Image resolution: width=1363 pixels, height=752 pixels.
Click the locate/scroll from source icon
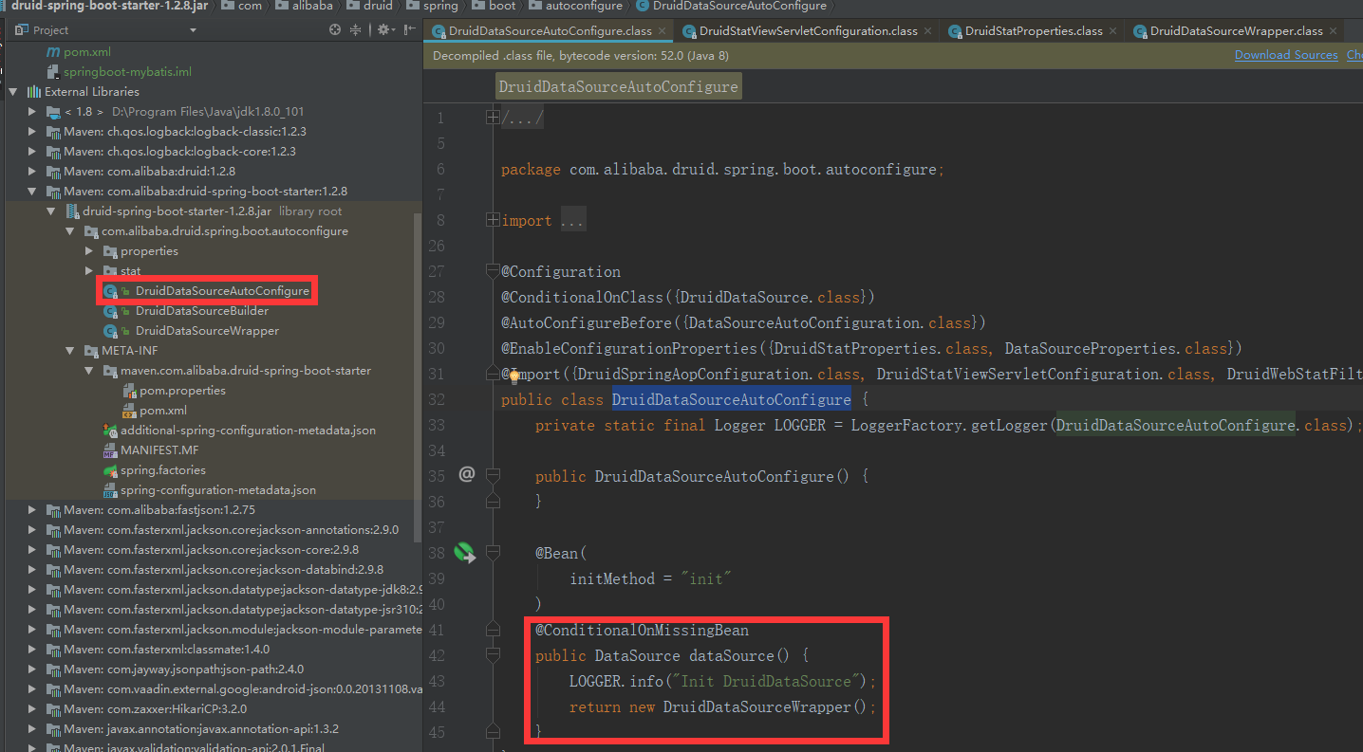click(x=334, y=30)
